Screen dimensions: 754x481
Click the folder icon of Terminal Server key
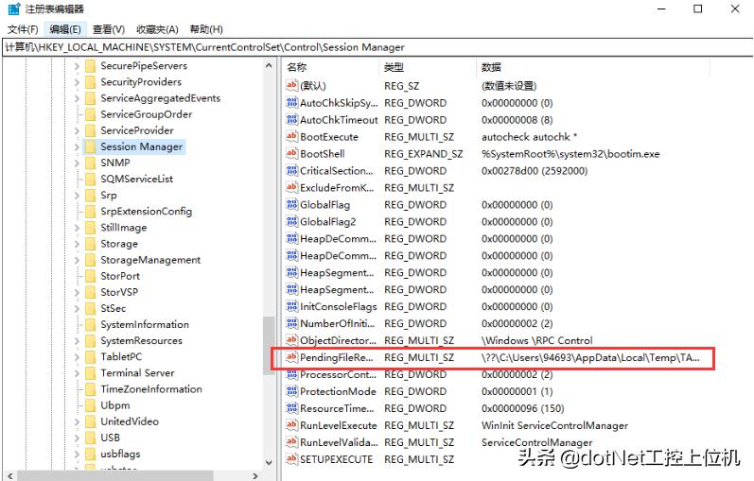click(x=90, y=373)
